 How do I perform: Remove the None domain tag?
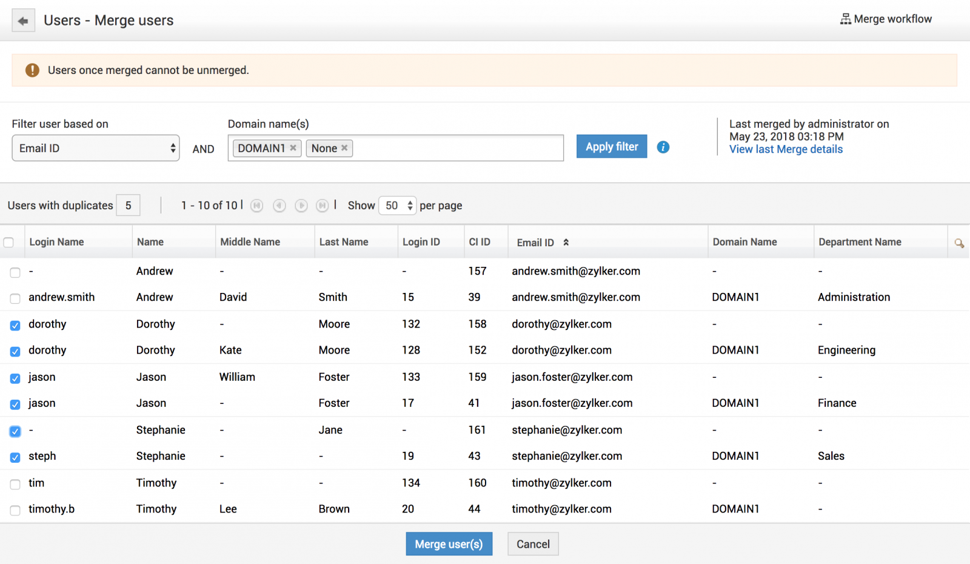[344, 148]
